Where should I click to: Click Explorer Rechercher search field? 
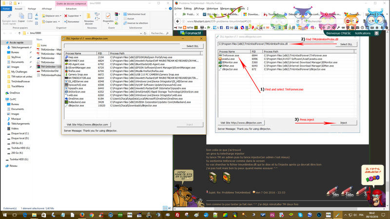point(159,33)
